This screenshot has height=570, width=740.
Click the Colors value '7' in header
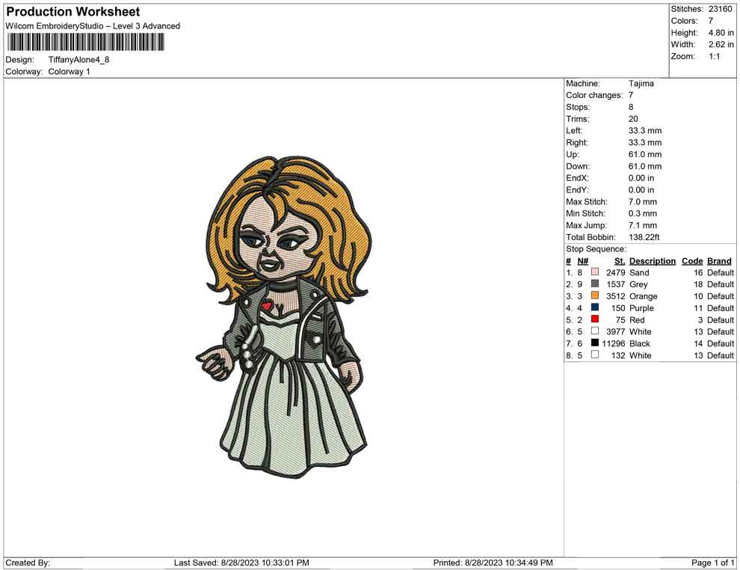click(711, 21)
